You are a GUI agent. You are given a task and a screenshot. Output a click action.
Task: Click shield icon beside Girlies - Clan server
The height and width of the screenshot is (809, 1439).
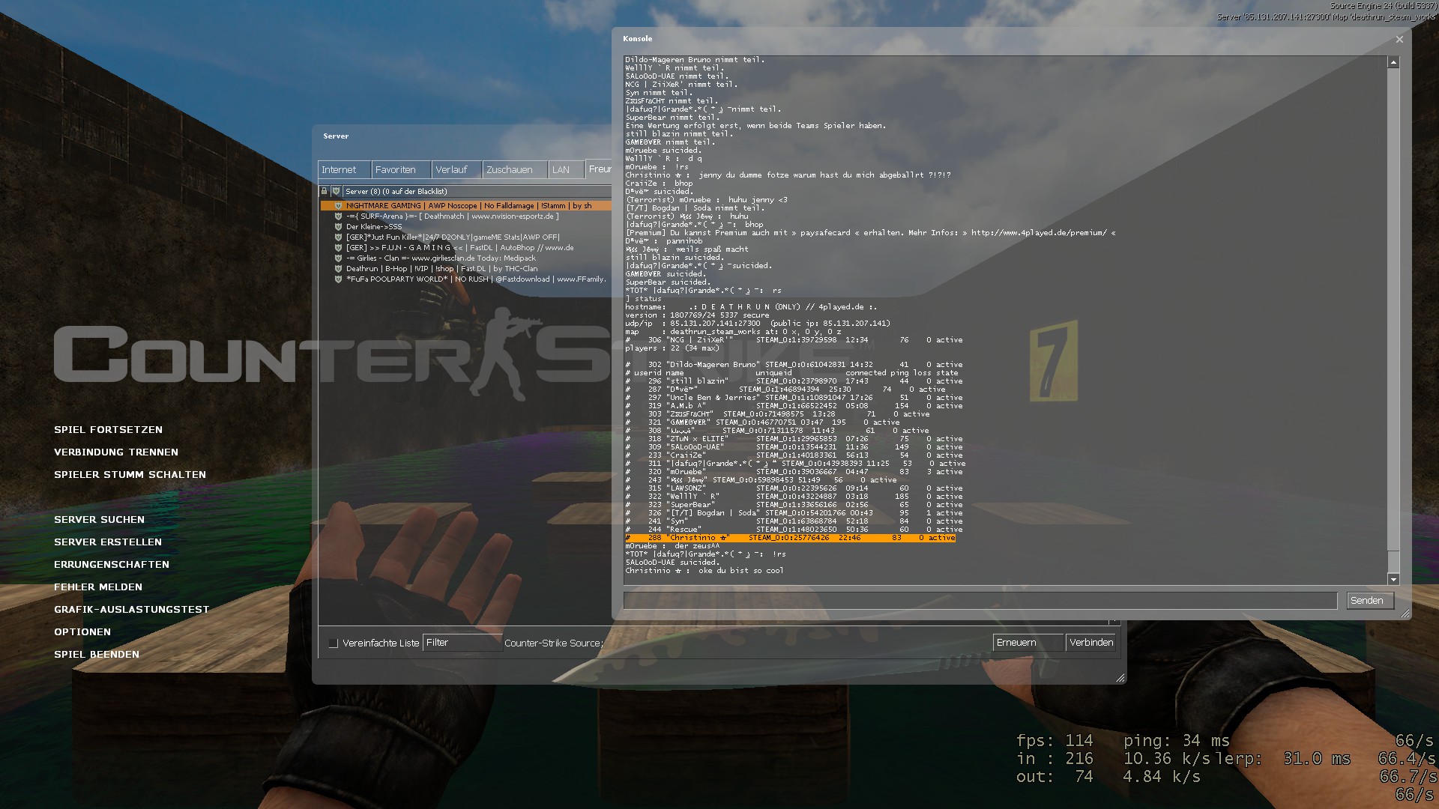click(x=338, y=258)
